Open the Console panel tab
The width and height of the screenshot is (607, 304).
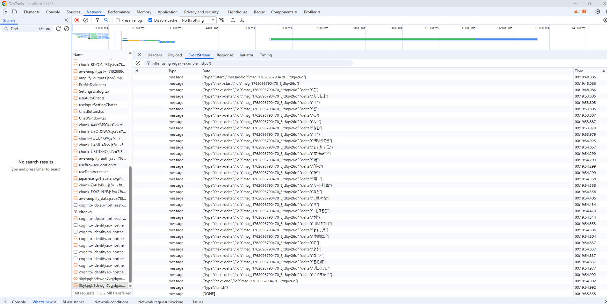(53, 12)
